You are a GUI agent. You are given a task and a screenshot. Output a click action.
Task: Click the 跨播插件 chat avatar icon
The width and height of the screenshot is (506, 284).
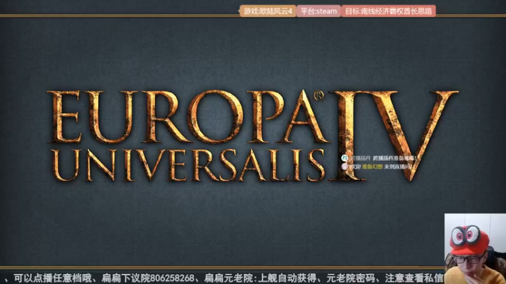tap(345, 158)
